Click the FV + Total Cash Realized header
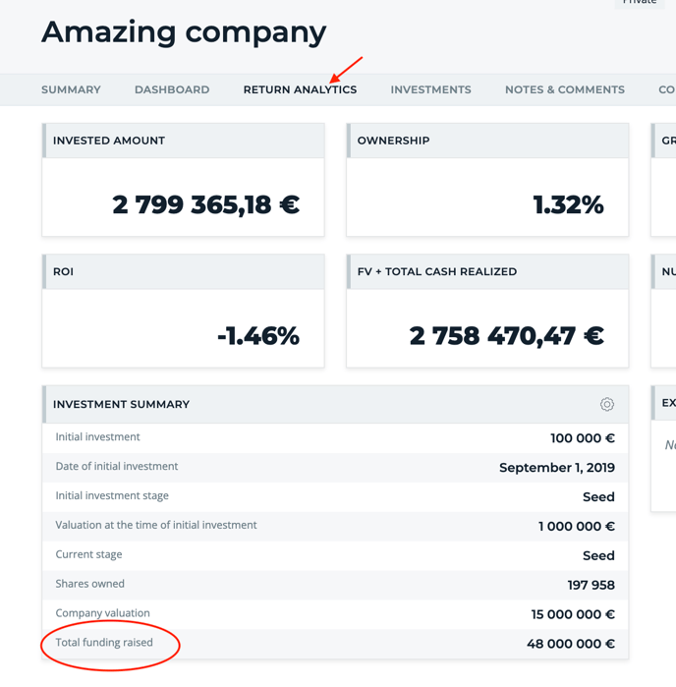 (487, 271)
